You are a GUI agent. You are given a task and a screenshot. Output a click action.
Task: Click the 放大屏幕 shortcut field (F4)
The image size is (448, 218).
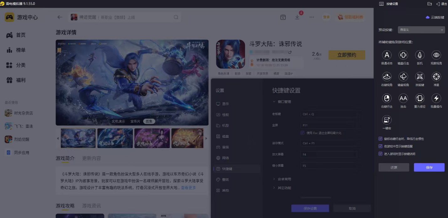(328, 154)
